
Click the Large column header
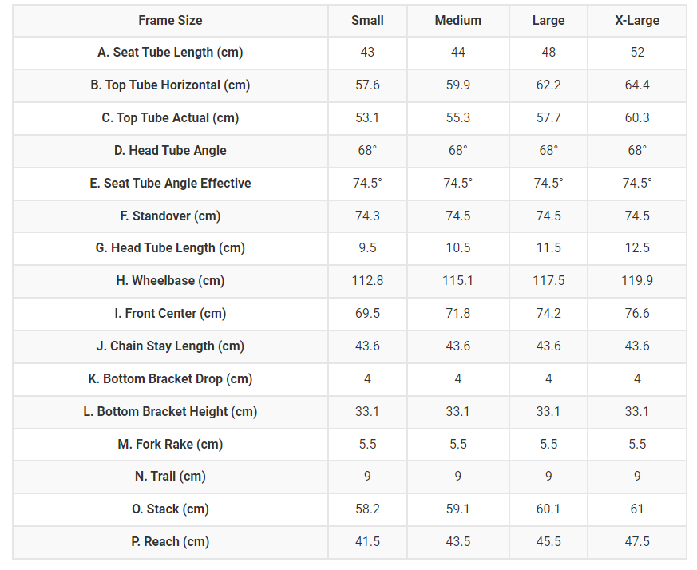548,20
